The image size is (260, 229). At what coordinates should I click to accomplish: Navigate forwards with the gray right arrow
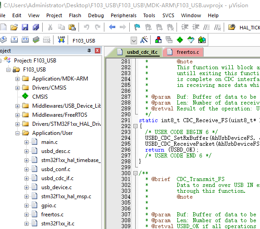(x=123, y=27)
